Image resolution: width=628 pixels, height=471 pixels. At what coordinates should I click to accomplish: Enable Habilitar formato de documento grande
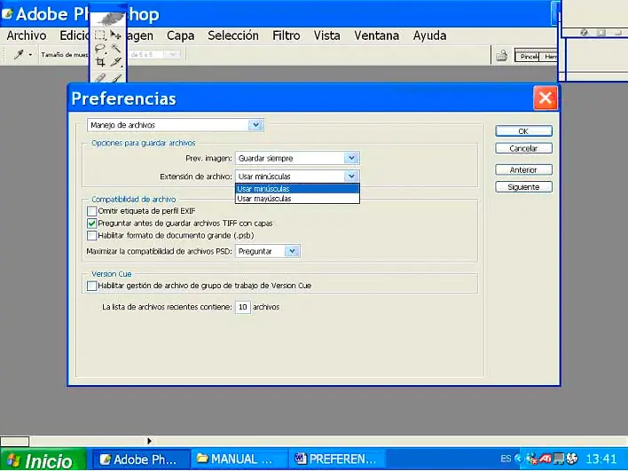pyautogui.click(x=91, y=236)
